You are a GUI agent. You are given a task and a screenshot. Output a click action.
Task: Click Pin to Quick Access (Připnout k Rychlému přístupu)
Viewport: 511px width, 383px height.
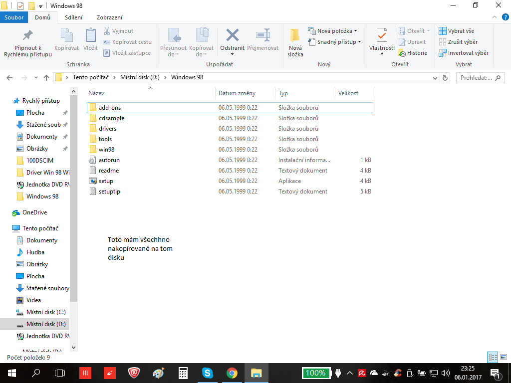coord(28,43)
